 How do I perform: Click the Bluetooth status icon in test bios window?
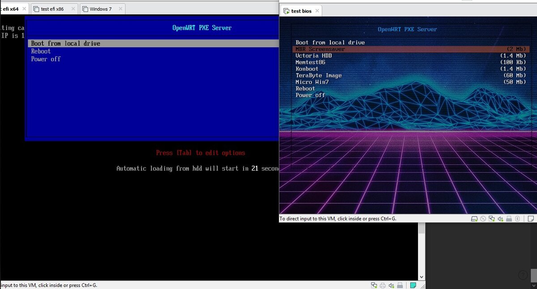pos(517,219)
